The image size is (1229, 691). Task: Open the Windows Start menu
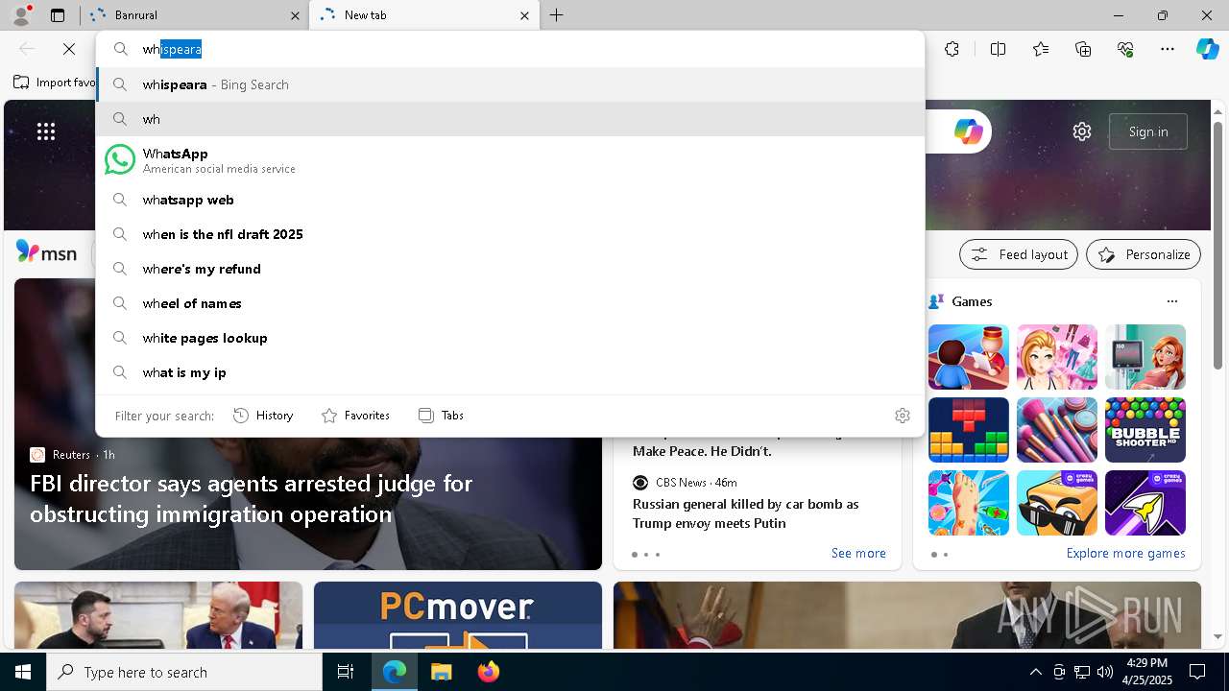pos(23,672)
